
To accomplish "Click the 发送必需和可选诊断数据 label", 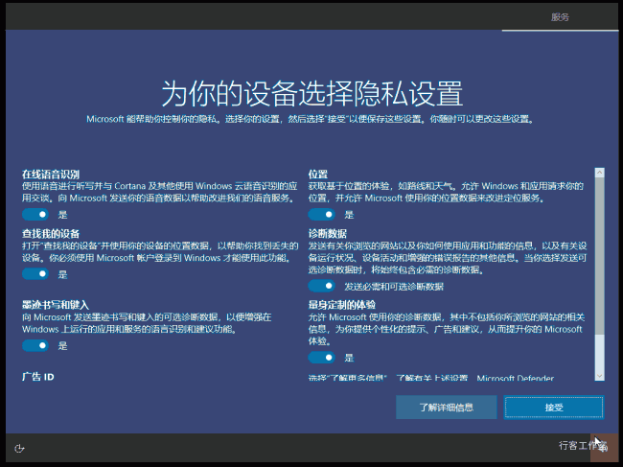I will click(x=394, y=286).
